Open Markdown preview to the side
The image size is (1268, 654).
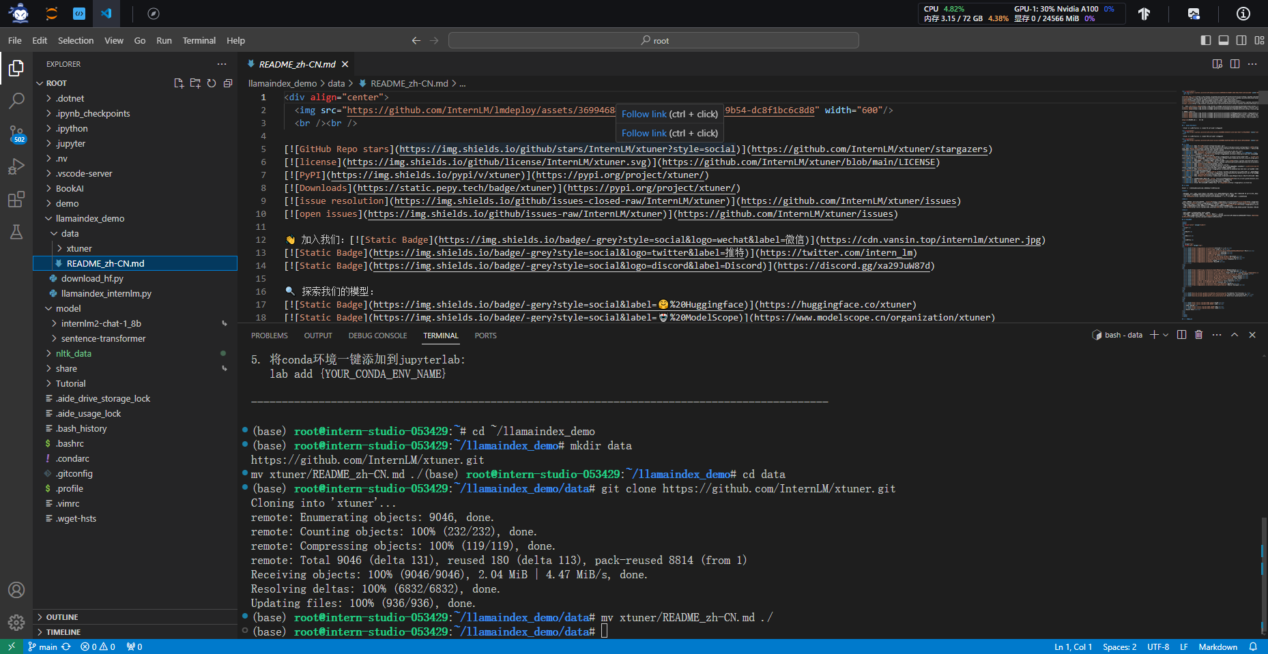point(1217,64)
